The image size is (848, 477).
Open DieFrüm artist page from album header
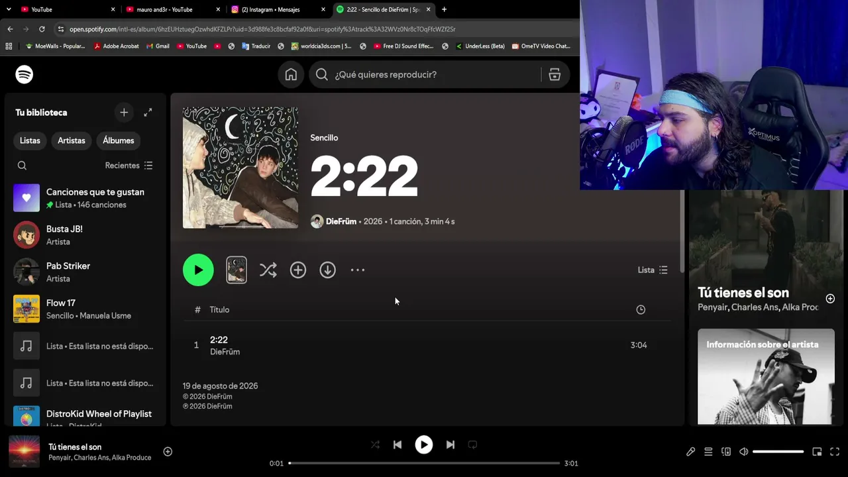point(341,221)
